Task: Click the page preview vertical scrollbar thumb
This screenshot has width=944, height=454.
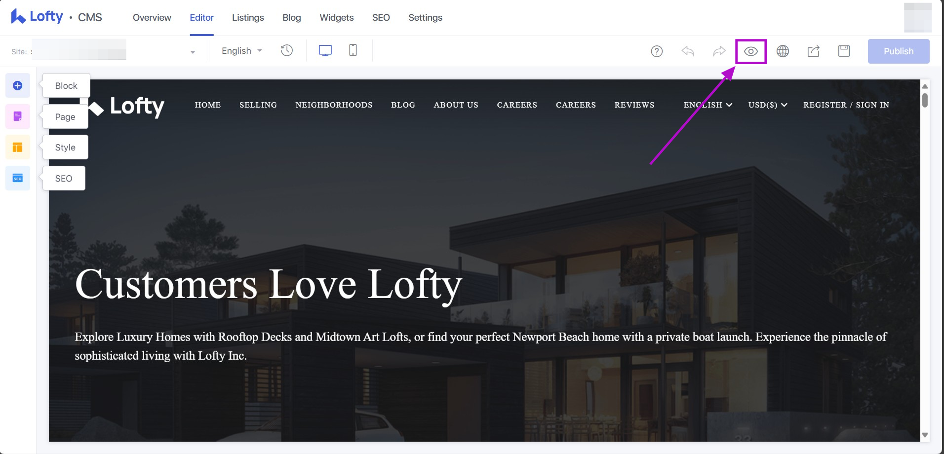Action: [x=925, y=100]
